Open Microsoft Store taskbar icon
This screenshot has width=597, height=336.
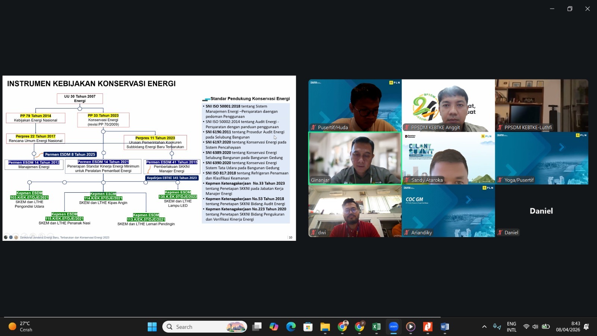[x=308, y=327]
